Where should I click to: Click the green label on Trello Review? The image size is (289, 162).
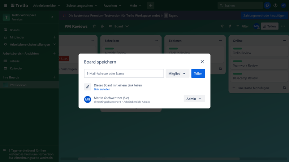click(x=237, y=49)
